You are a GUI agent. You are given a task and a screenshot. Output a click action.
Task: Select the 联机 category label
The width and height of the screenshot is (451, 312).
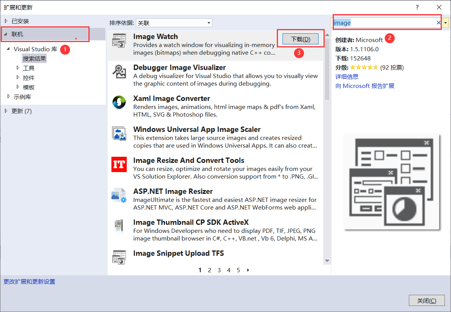pyautogui.click(x=17, y=34)
